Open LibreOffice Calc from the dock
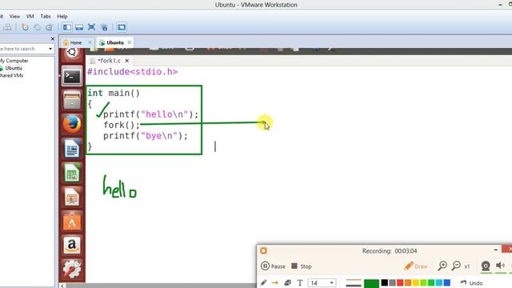512x288 pixels. 72,173
